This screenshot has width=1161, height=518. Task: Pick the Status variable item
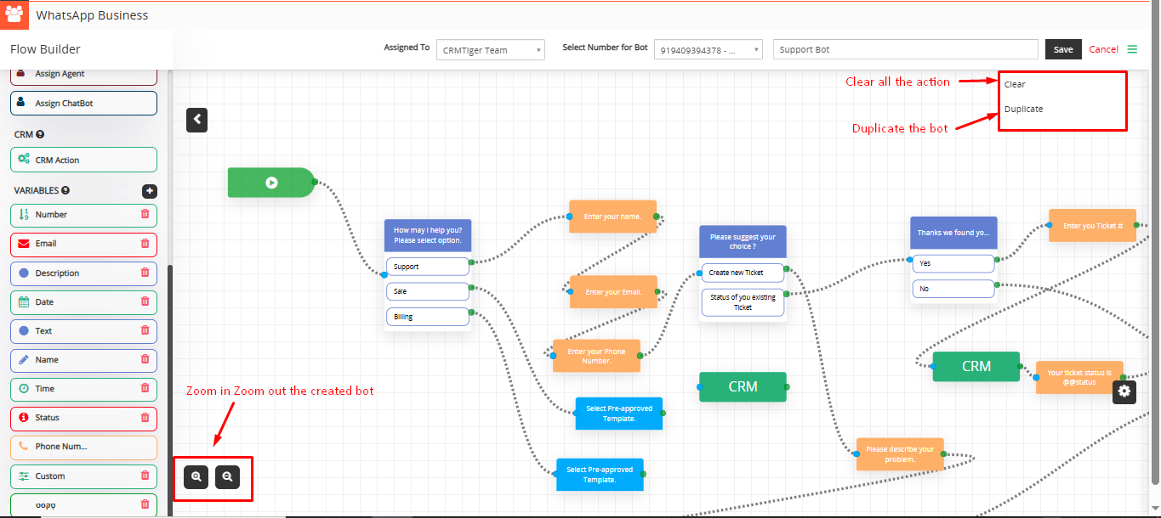[x=84, y=417]
